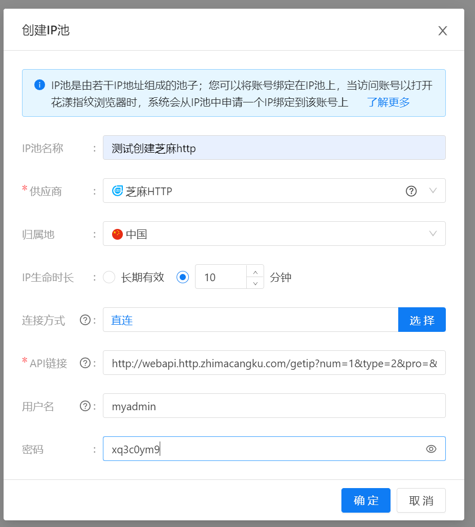The width and height of the screenshot is (475, 527).
Task: Decrease the IP lifetime minutes with down arrow
Action: coord(255,283)
